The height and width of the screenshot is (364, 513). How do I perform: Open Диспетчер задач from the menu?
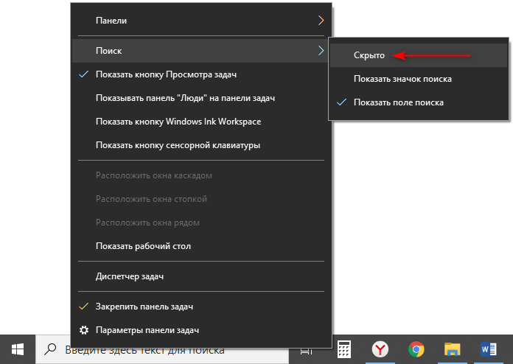click(201, 276)
